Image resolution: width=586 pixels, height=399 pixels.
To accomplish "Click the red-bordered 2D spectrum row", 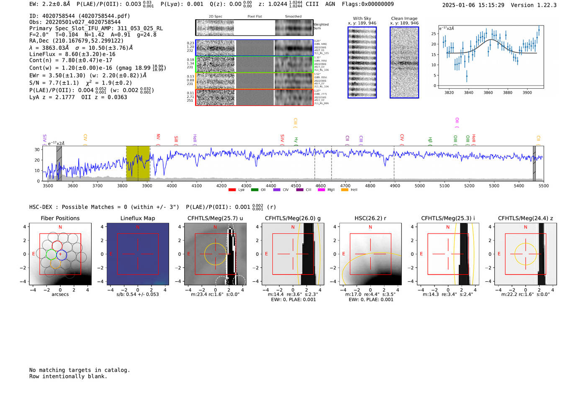I will click(x=254, y=97).
